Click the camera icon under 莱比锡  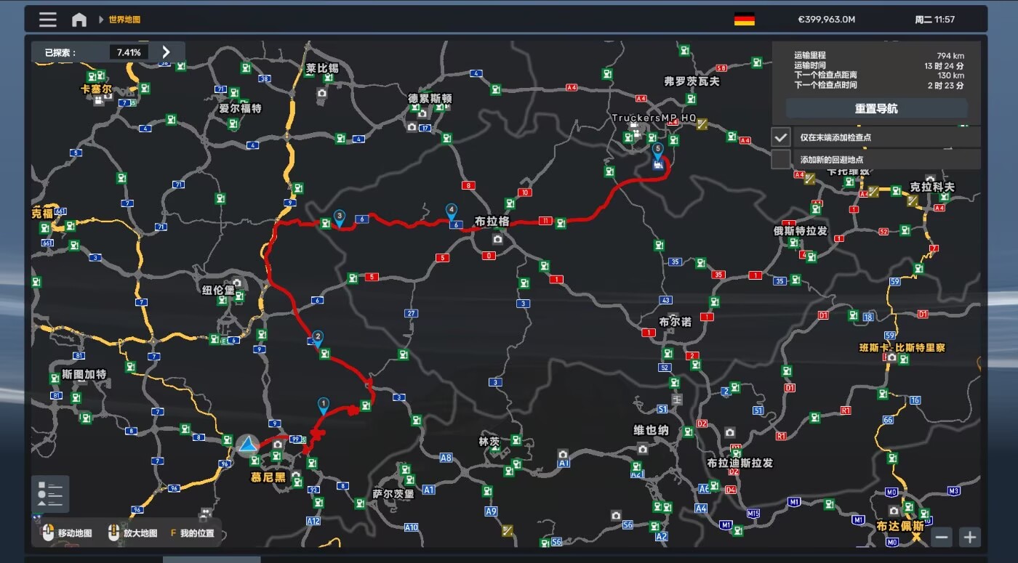(321, 93)
